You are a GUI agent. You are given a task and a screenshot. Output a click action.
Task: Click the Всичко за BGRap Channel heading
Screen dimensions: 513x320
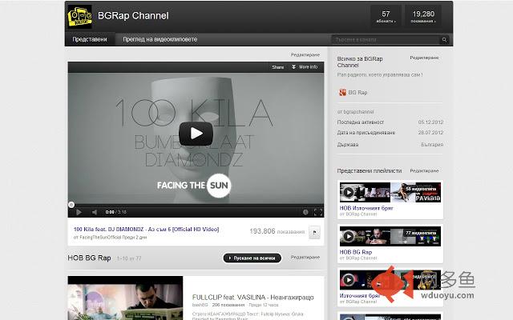360,62
